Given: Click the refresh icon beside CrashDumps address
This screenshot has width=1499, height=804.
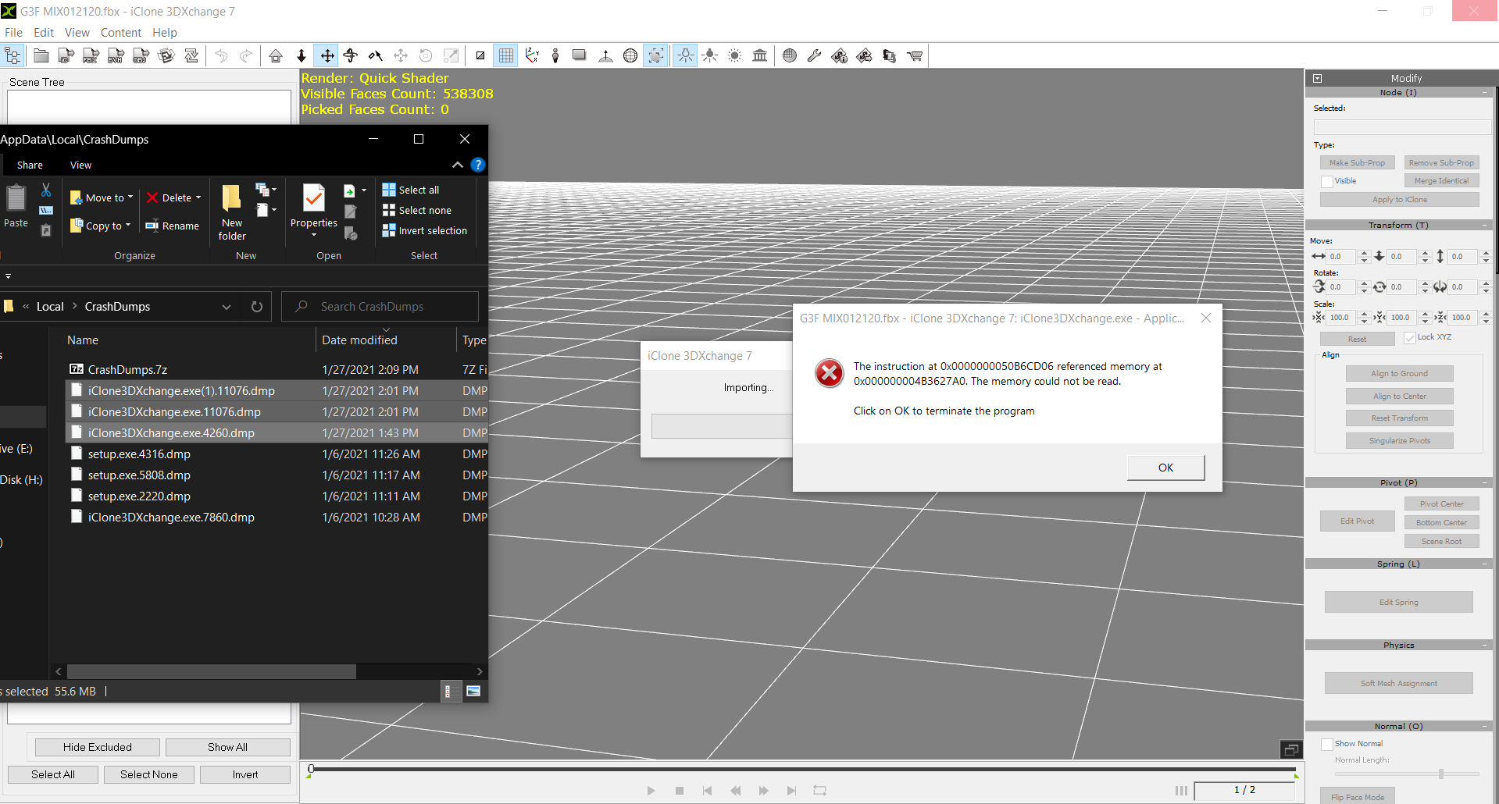Looking at the screenshot, I should tap(257, 307).
